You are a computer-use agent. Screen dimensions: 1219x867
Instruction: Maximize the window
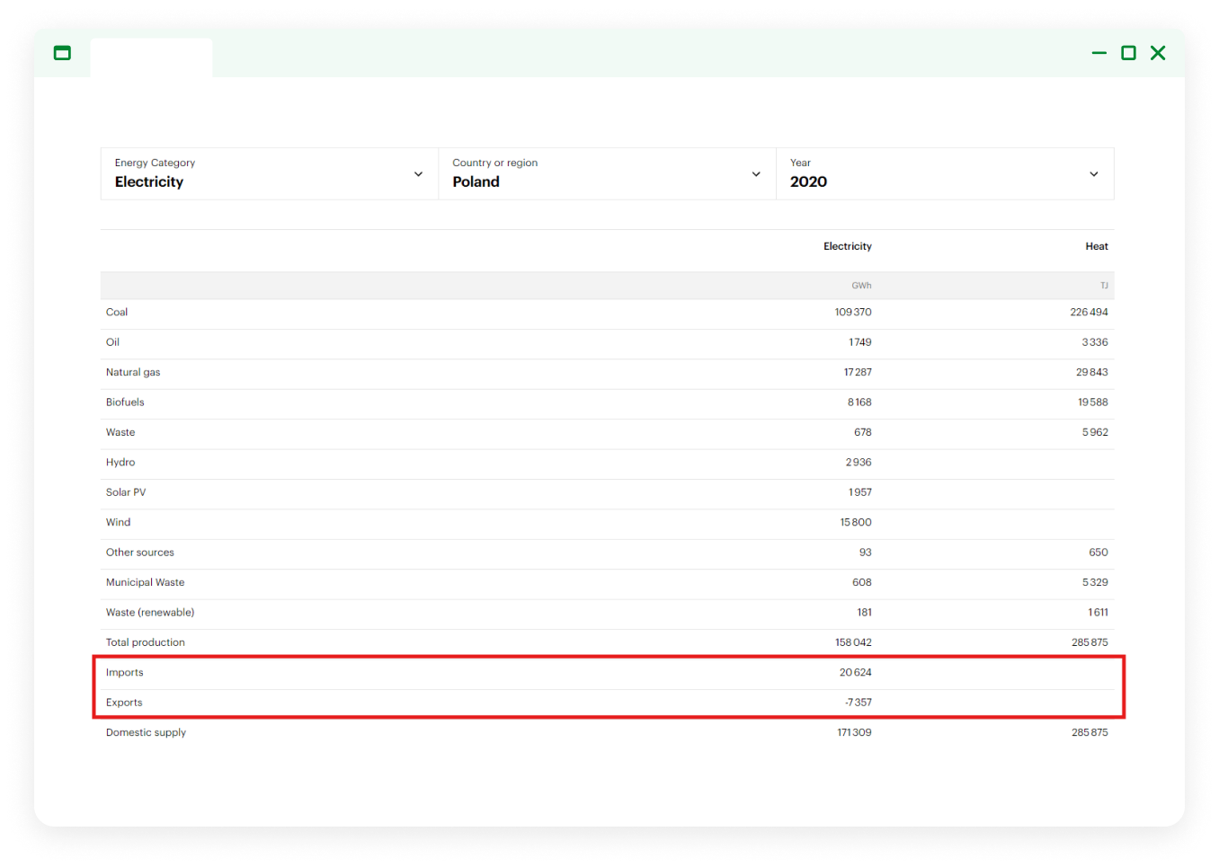pos(1128,53)
